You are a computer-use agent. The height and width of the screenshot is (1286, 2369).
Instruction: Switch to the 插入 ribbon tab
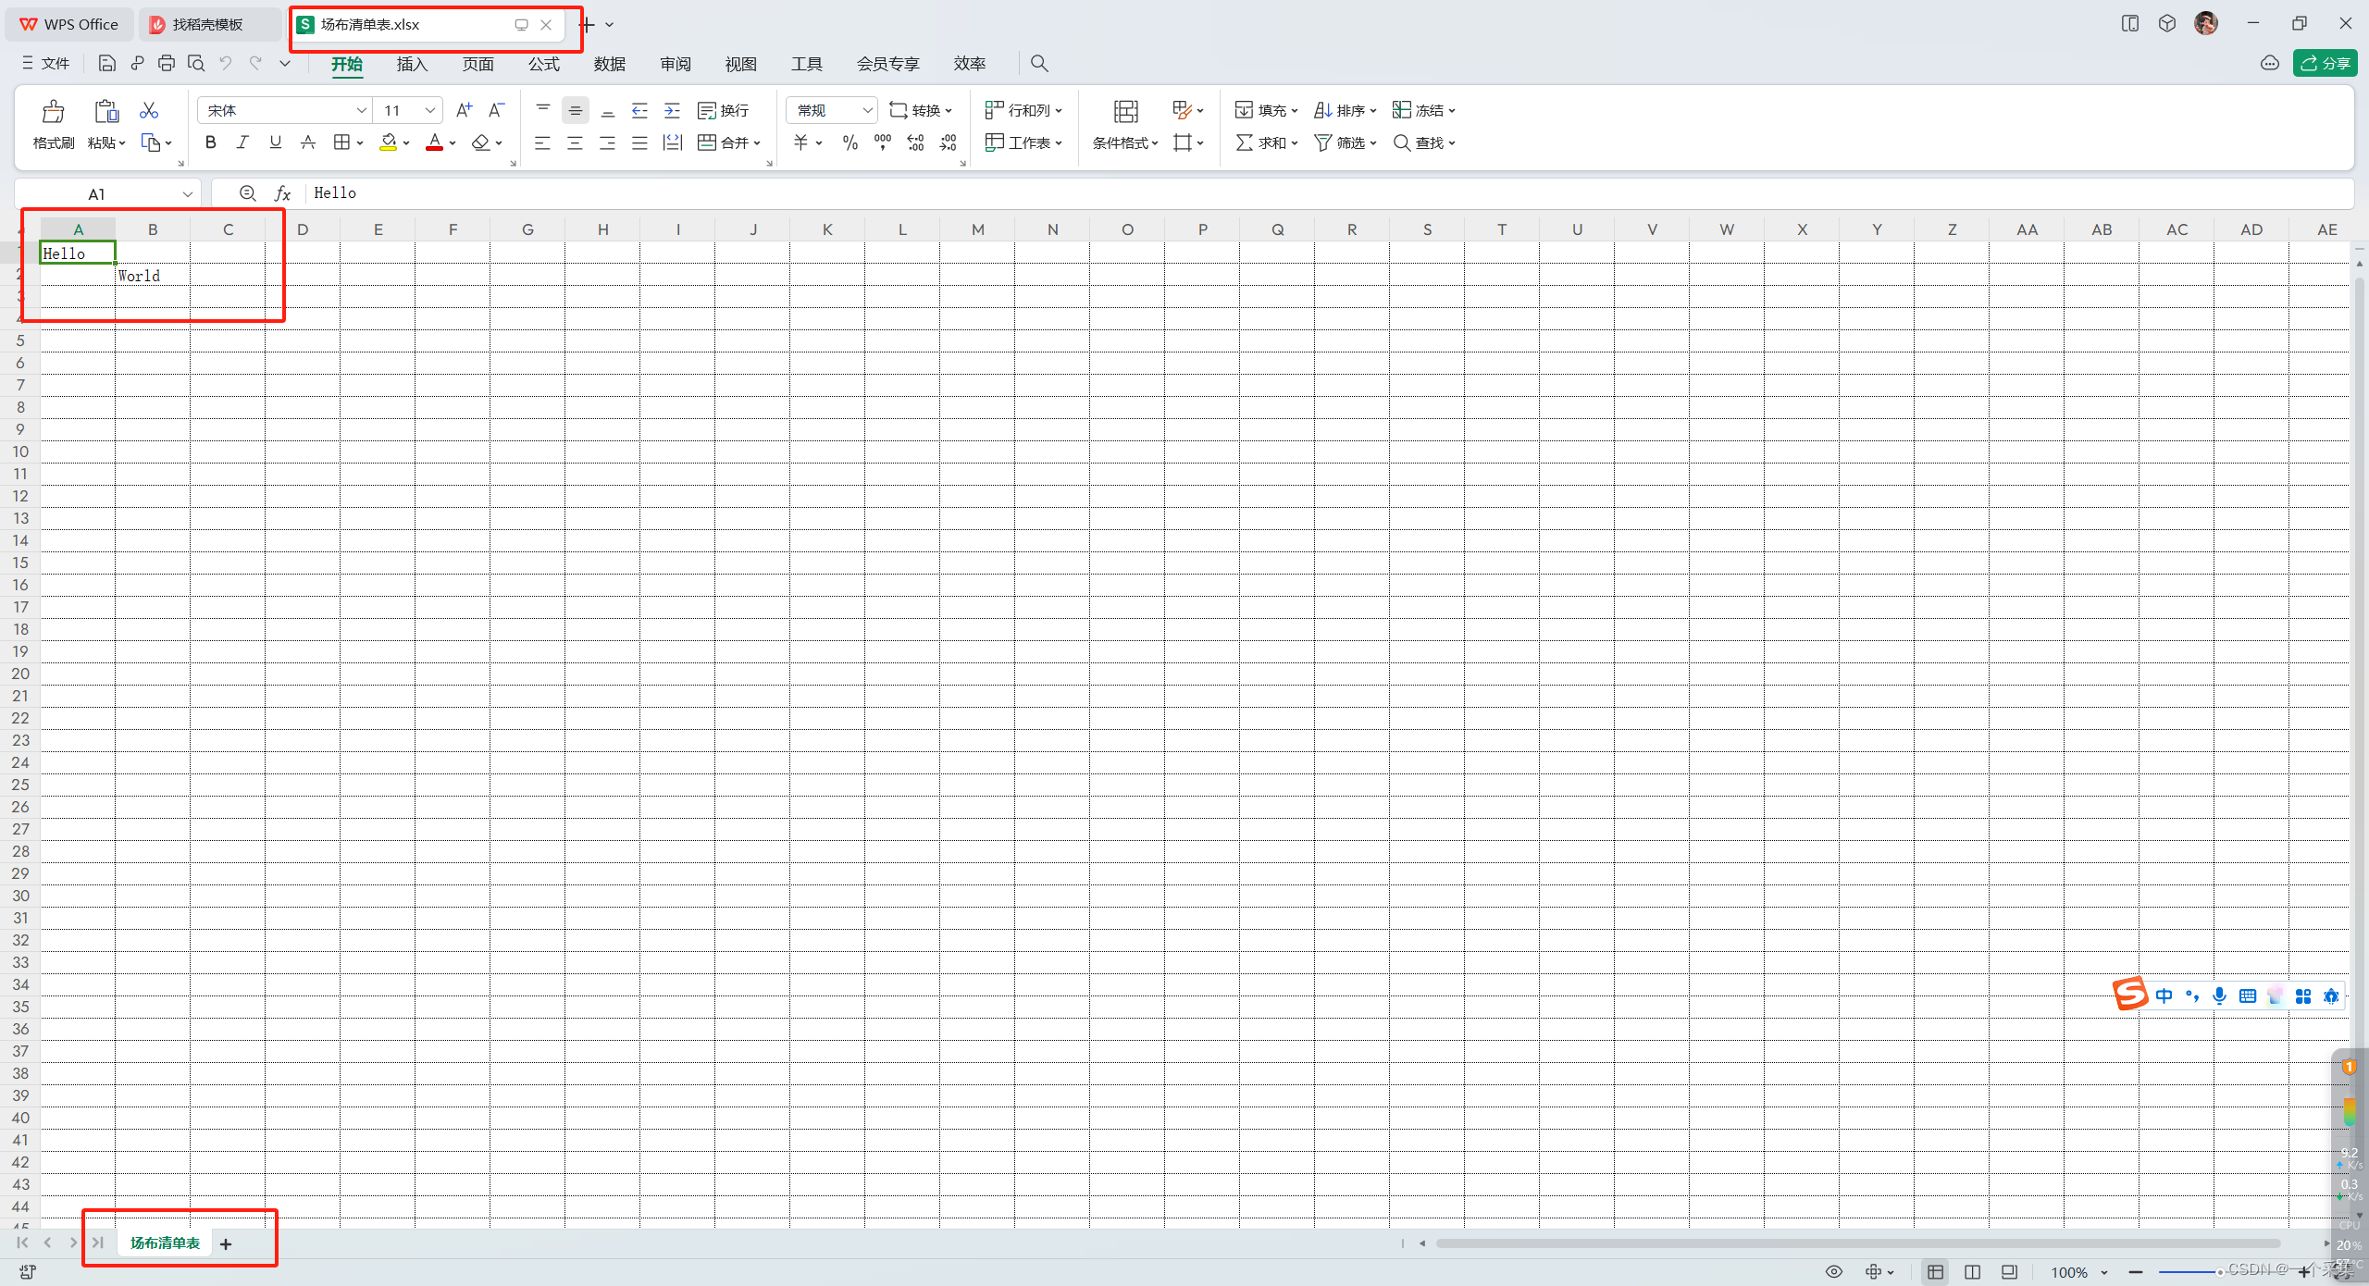point(412,64)
